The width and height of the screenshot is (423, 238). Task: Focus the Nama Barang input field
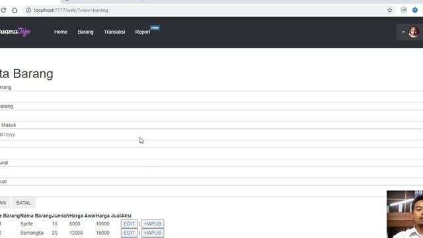click(x=211, y=116)
